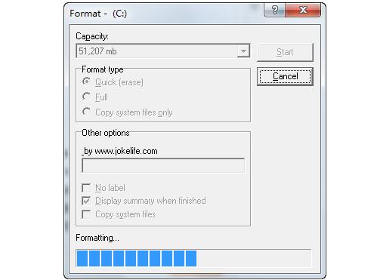Click the 51,207 mb capacity combo box

pyautogui.click(x=162, y=51)
